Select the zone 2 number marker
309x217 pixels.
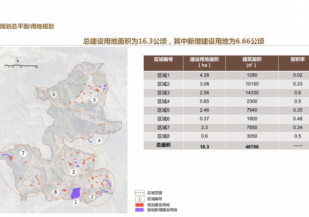tap(92, 197)
